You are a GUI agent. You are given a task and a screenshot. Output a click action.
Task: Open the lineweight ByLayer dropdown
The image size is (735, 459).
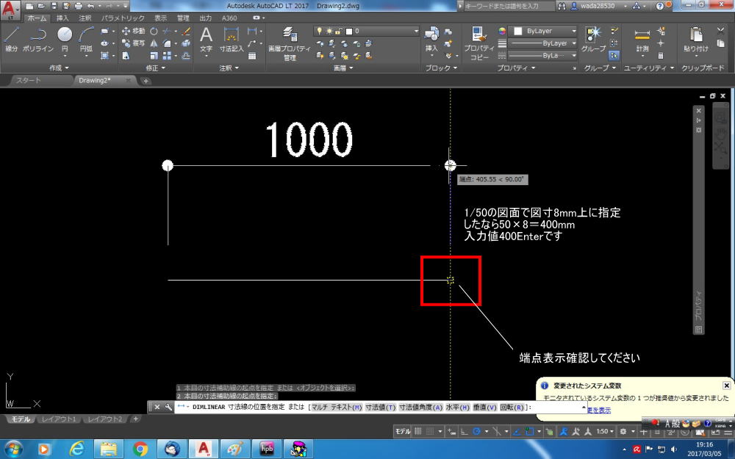[x=543, y=43]
